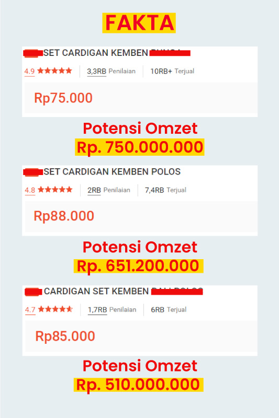Click the Rp. 750.000.000 highlighted omzet text

140,147
